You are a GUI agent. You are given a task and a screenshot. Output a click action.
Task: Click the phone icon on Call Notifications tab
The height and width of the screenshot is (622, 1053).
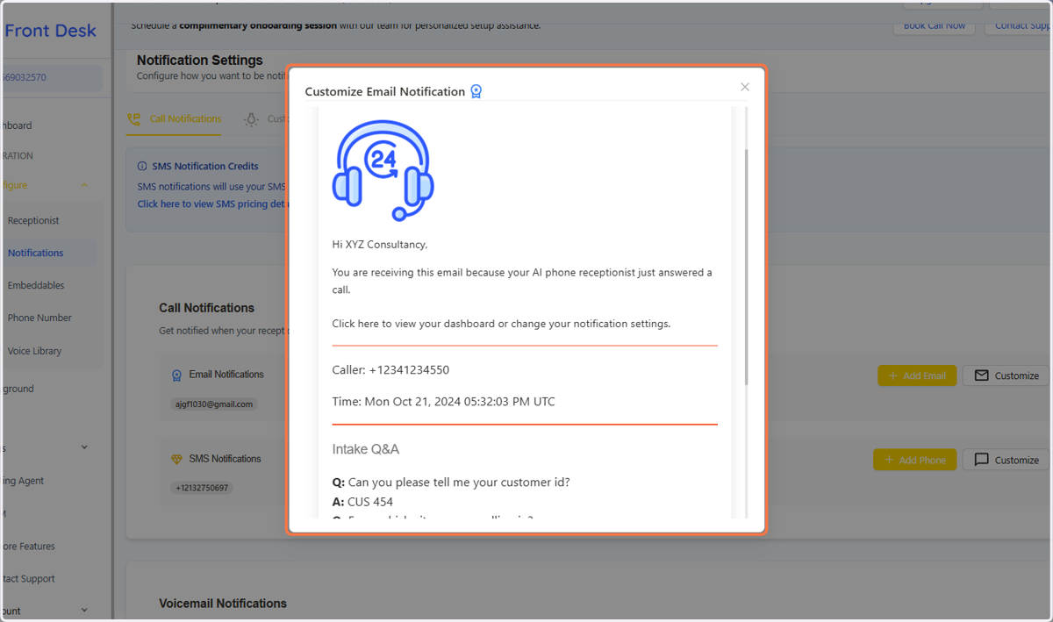point(134,119)
